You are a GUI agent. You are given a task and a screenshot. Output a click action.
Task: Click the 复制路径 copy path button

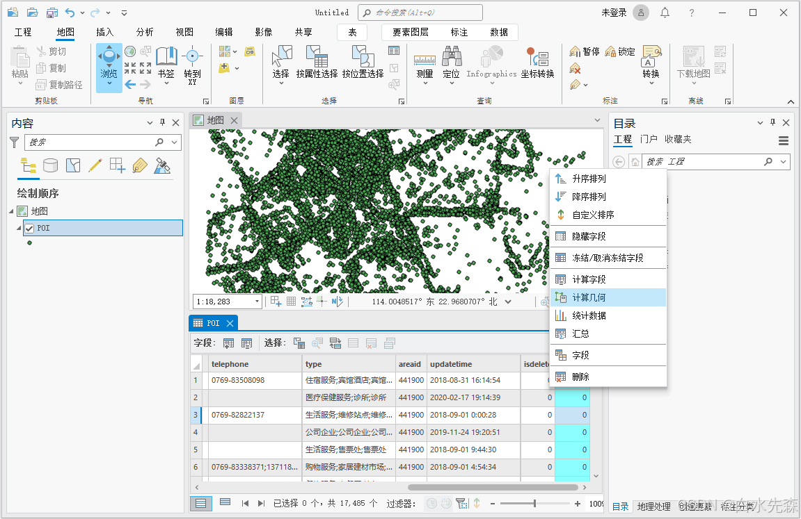pos(59,85)
